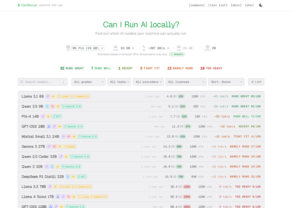The image size is (293, 208).
Task: Click the VRAM memory icon in the specs bar
Action: coord(116,47)
